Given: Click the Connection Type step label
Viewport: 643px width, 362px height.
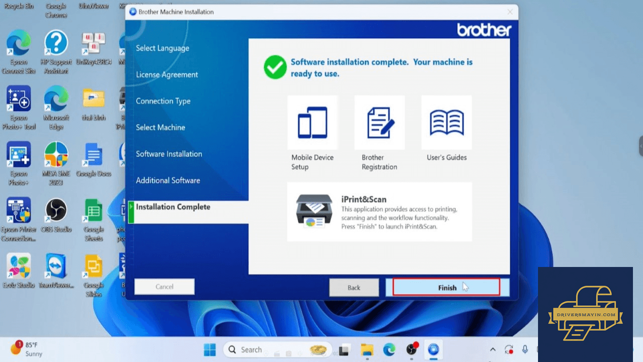Looking at the screenshot, I should tap(163, 101).
